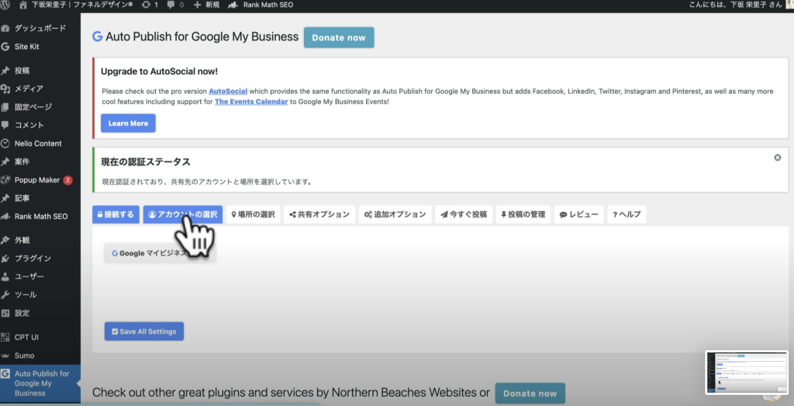
Task: Click the top Donate now button
Action: (338, 37)
